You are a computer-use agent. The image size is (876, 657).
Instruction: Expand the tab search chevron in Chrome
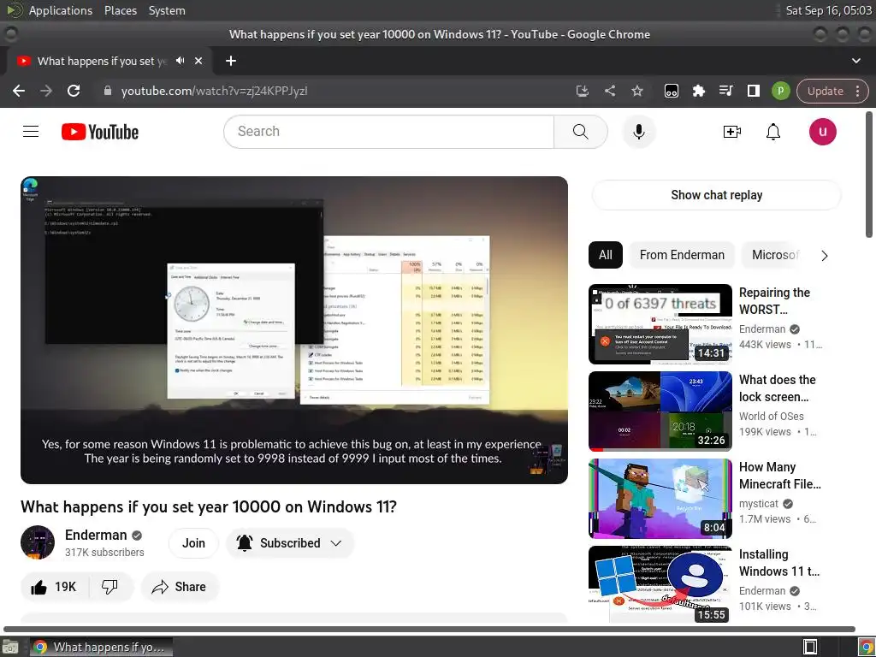[x=855, y=61]
